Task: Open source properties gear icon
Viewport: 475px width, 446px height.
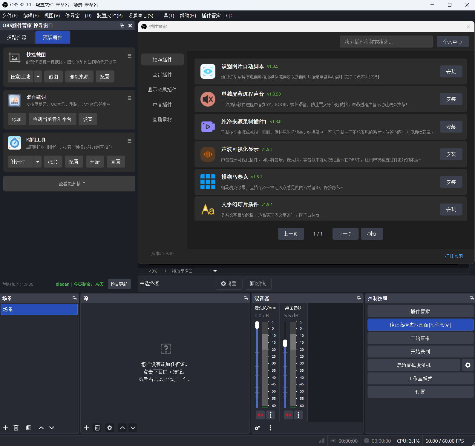Action: click(x=110, y=428)
